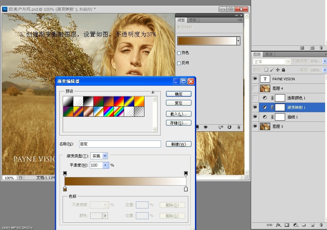This screenshot has height=230, width=327.
Task: Switch to the 蒙版 tab
Action: click(193, 20)
